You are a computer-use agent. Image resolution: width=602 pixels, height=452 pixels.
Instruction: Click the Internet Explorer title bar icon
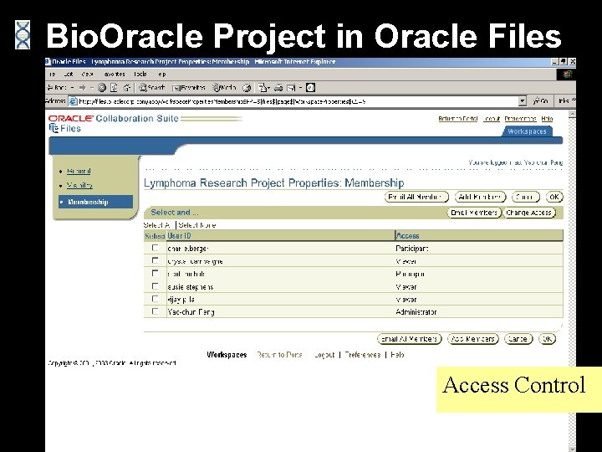tap(48, 61)
